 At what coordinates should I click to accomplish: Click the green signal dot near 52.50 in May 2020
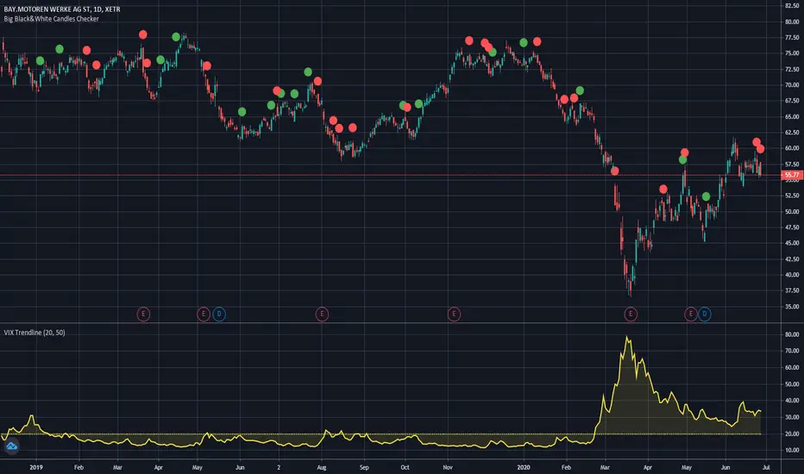click(706, 196)
